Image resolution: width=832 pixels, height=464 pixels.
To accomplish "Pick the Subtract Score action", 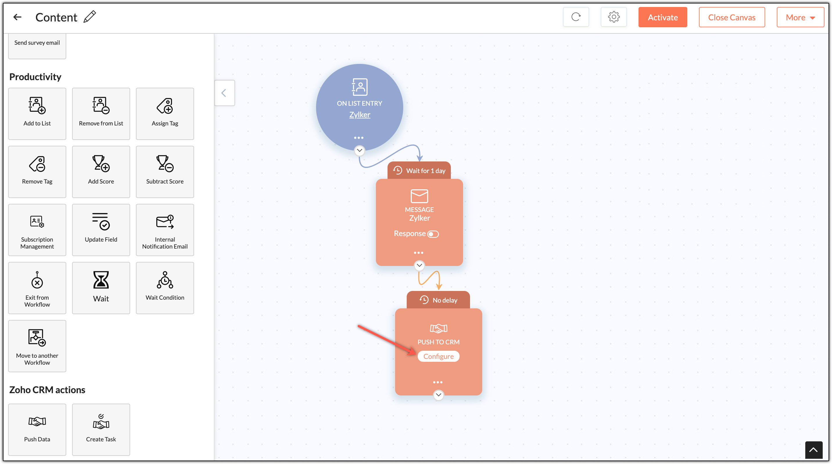I will (x=165, y=172).
